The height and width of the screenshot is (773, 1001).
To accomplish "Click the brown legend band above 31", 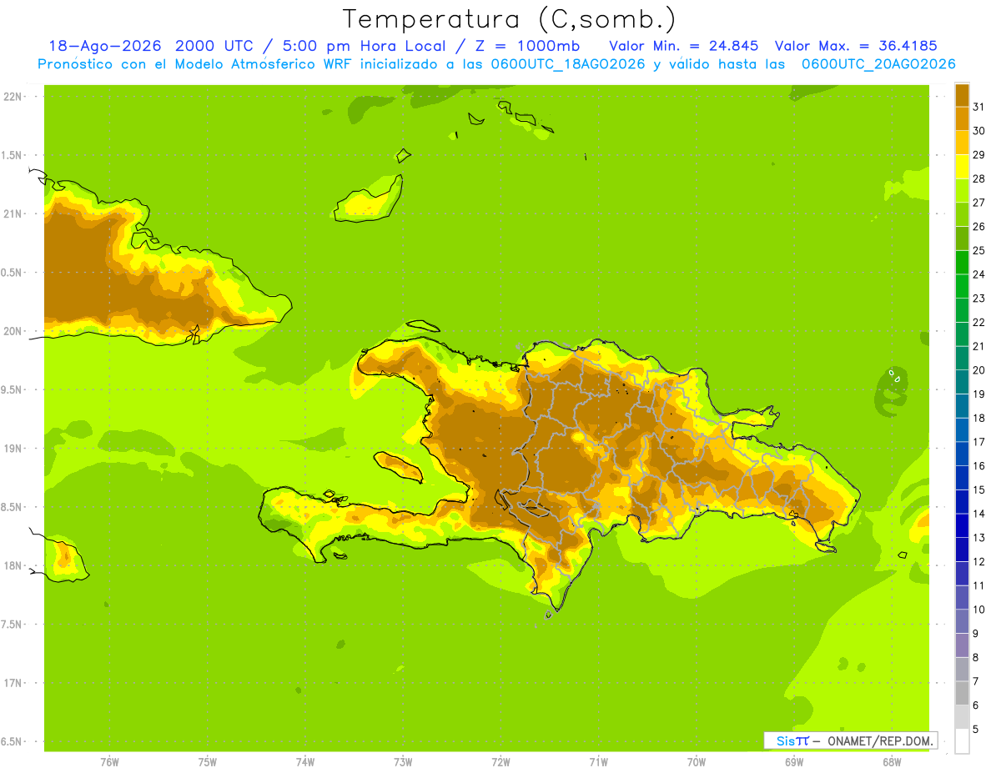I will [962, 95].
